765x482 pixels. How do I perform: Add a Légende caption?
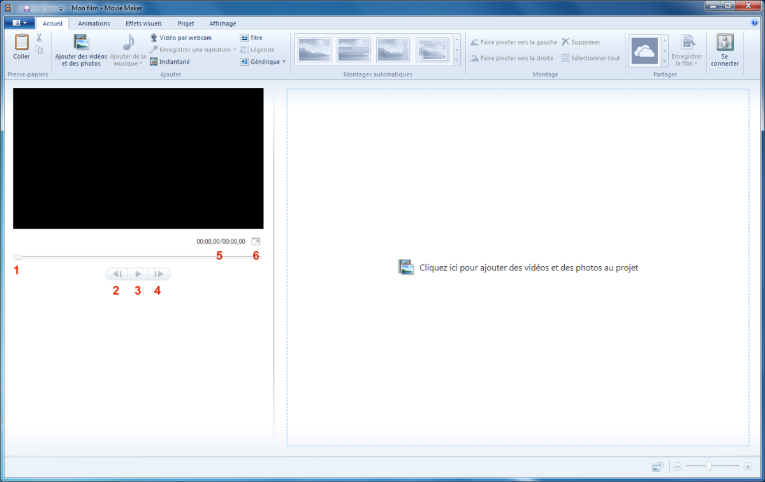click(258, 50)
